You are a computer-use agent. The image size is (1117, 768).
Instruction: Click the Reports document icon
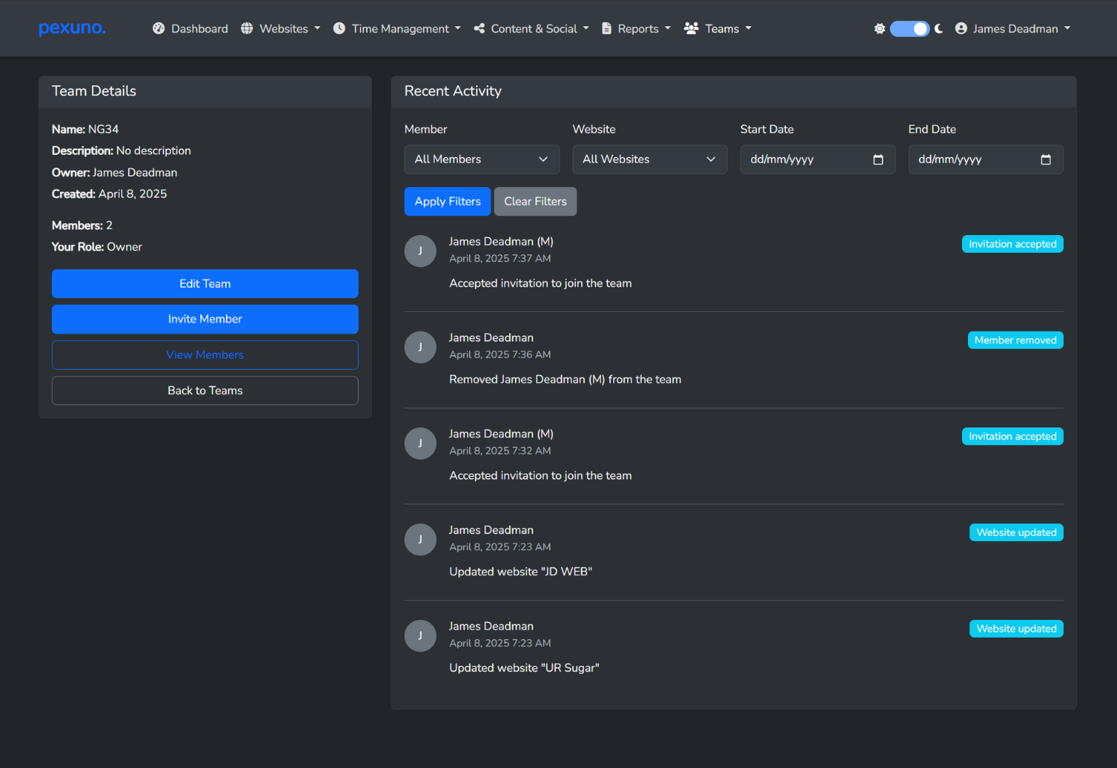[606, 28]
